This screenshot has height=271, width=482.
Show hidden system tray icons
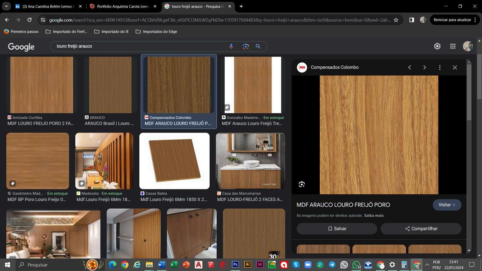[427, 265]
